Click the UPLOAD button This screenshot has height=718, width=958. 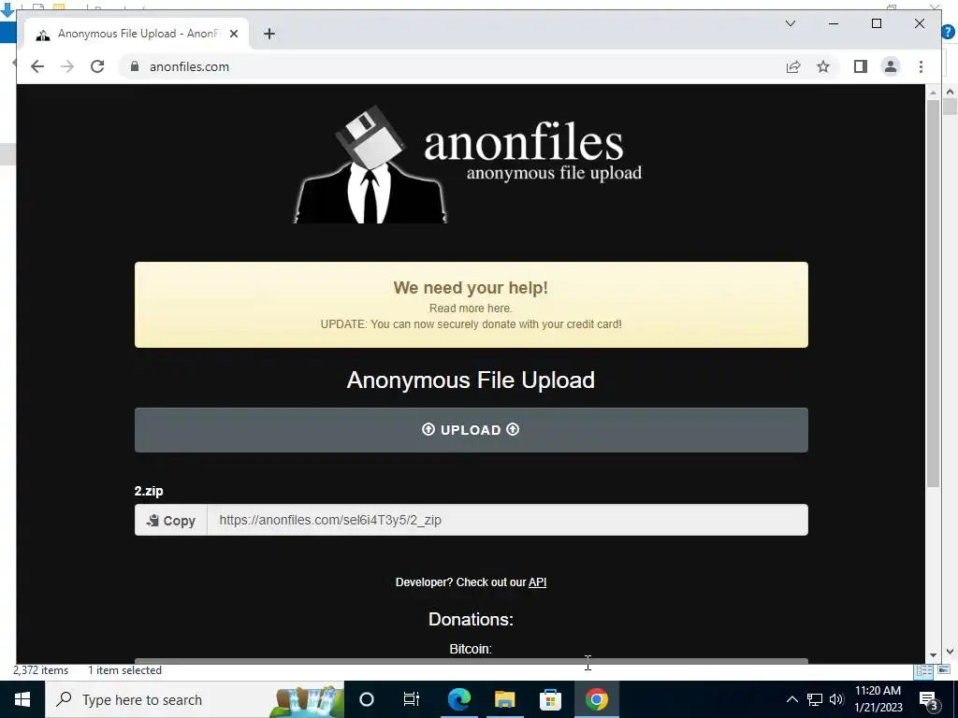pyautogui.click(x=472, y=430)
